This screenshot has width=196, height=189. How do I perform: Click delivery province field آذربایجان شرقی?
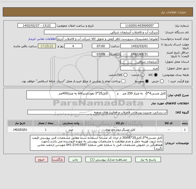tap(139, 61)
